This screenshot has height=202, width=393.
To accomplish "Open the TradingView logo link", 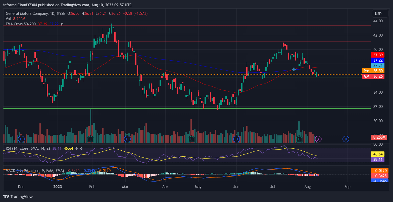I will (x=18, y=196).
